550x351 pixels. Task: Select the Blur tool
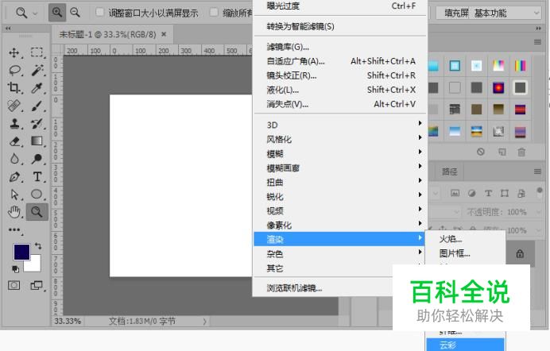14,159
